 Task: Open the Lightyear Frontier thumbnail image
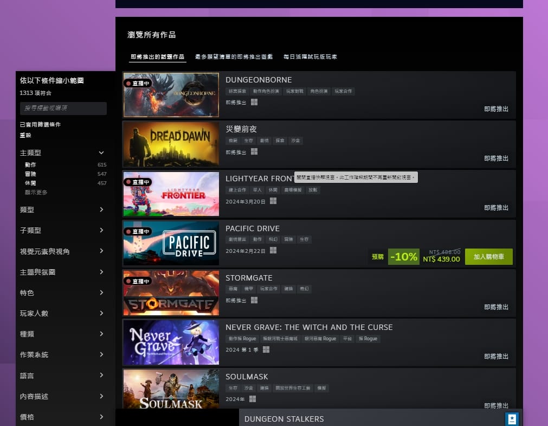click(171, 194)
